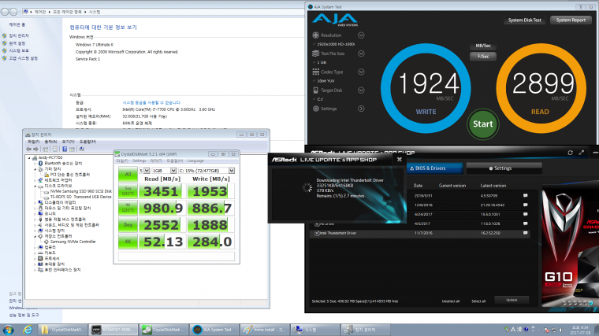Open CrystalDiskMark Settings menu
Image resolution: width=599 pixels, height=336 pixels.
pos(139,161)
